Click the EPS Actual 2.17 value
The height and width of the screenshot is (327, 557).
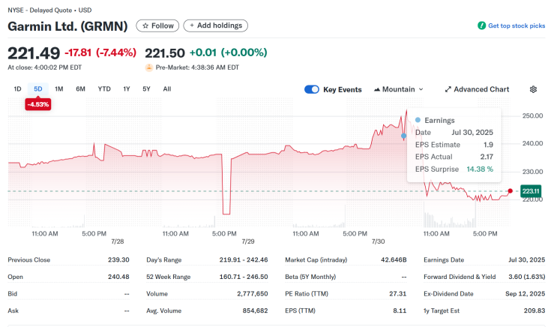(x=487, y=157)
